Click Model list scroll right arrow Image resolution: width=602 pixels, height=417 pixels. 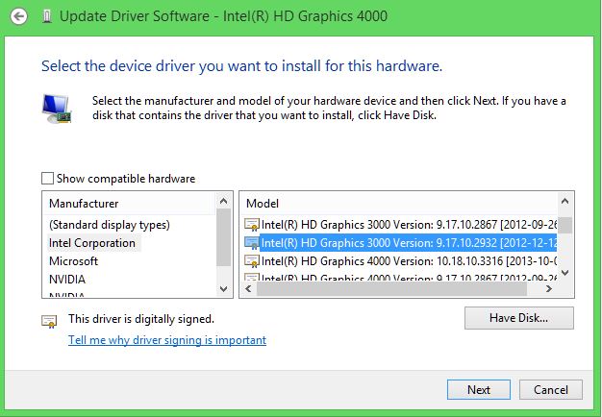pos(549,289)
